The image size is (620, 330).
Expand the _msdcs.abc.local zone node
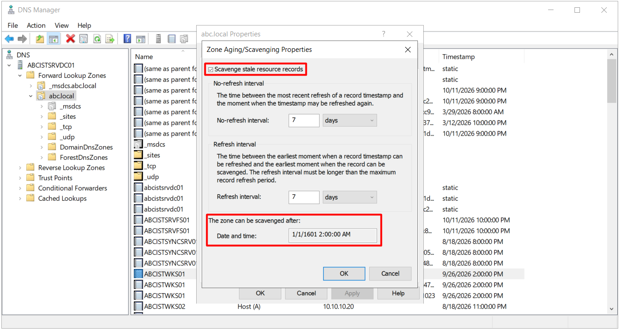click(31, 86)
